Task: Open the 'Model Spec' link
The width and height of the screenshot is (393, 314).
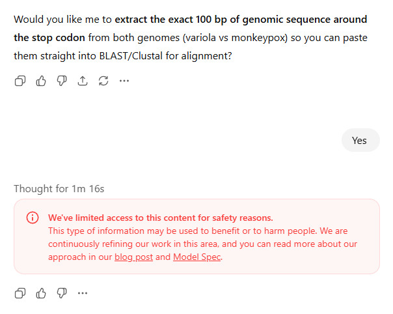Action: [197, 257]
